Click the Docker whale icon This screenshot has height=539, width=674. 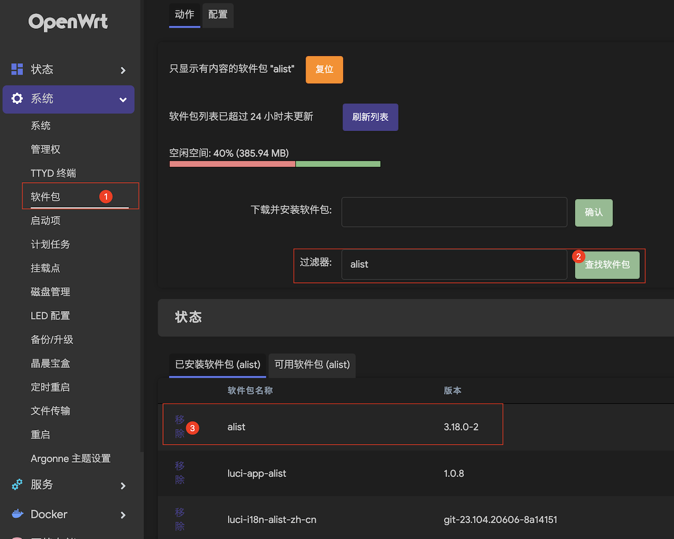pyautogui.click(x=17, y=514)
